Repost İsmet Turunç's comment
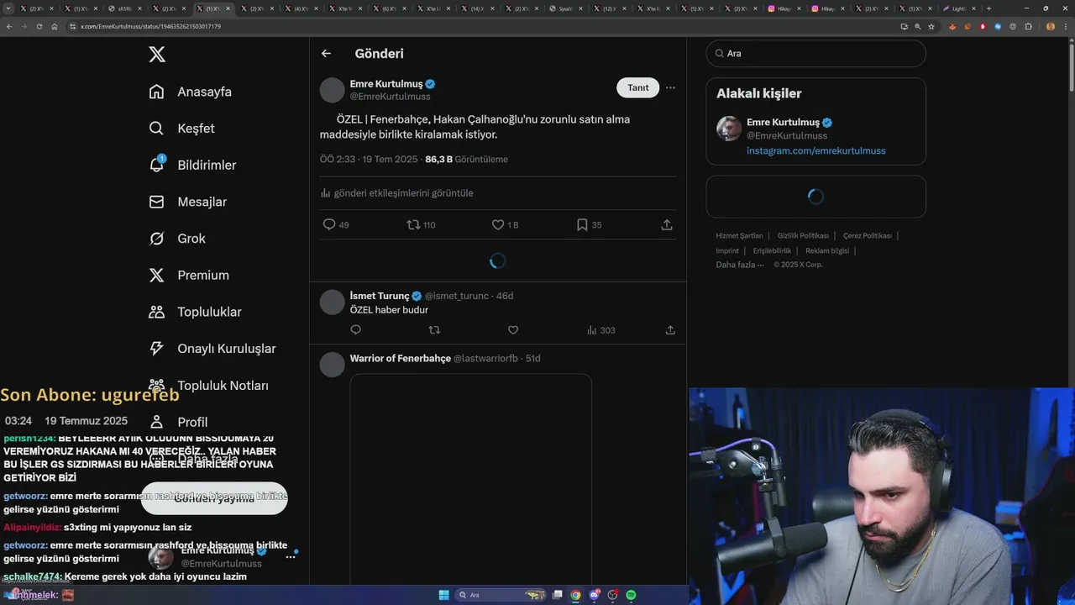This screenshot has height=605, width=1075. pyautogui.click(x=434, y=330)
